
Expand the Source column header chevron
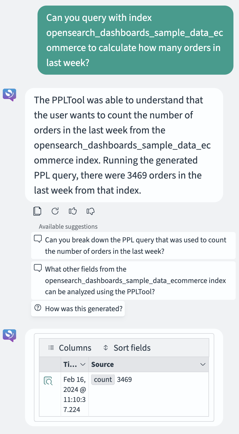click(203, 364)
